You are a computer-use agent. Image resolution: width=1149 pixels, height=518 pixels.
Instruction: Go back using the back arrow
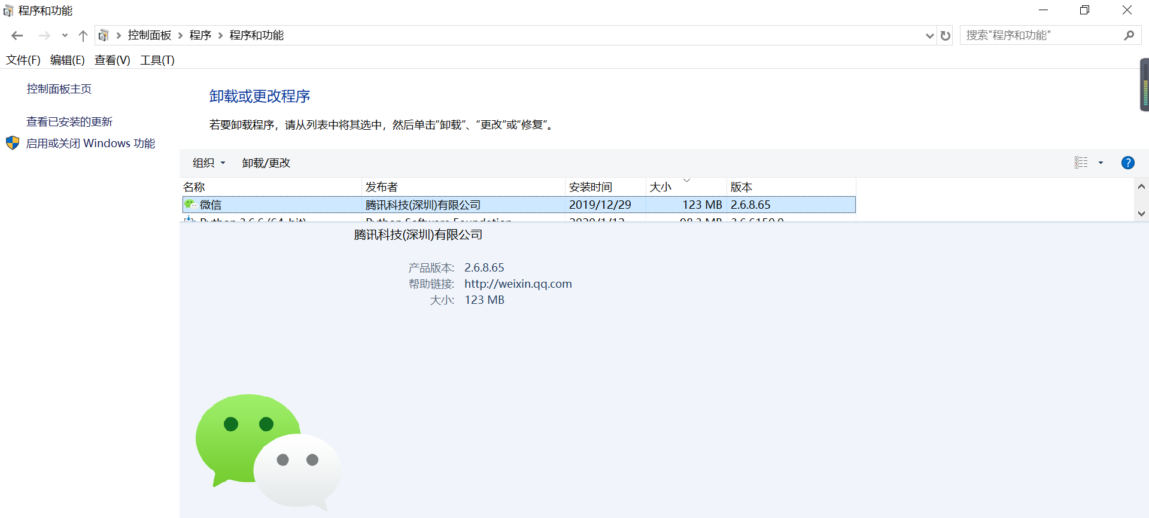pos(17,36)
